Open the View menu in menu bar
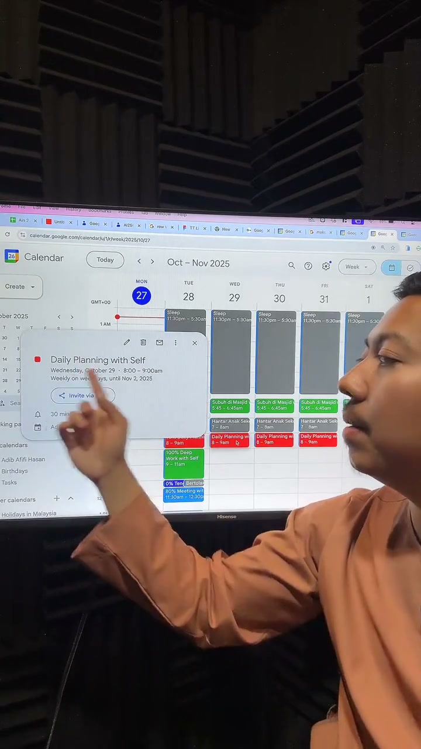 [x=53, y=208]
